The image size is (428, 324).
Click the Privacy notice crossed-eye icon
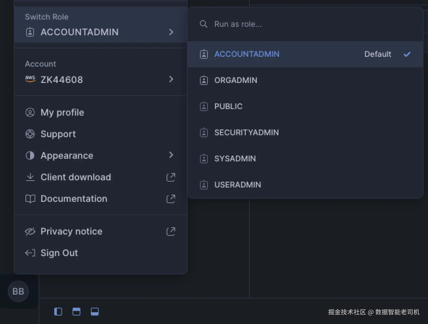point(30,231)
